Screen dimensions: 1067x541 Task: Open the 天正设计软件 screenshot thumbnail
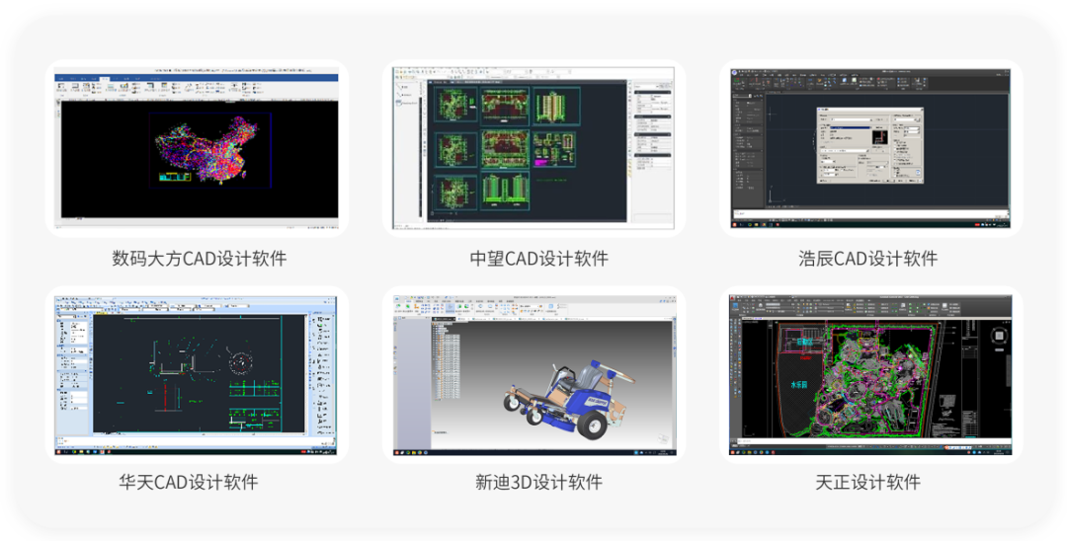(x=871, y=374)
